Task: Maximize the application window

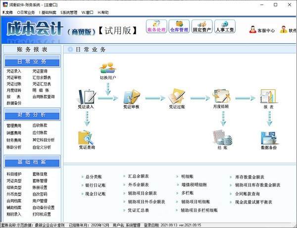Action: (x=276, y=5)
